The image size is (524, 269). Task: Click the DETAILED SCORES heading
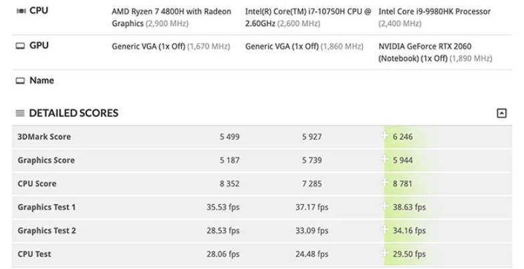[x=74, y=113]
